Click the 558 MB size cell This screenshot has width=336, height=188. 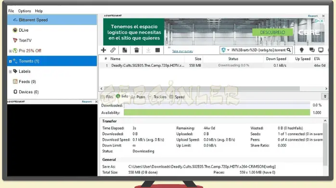click(x=195, y=65)
